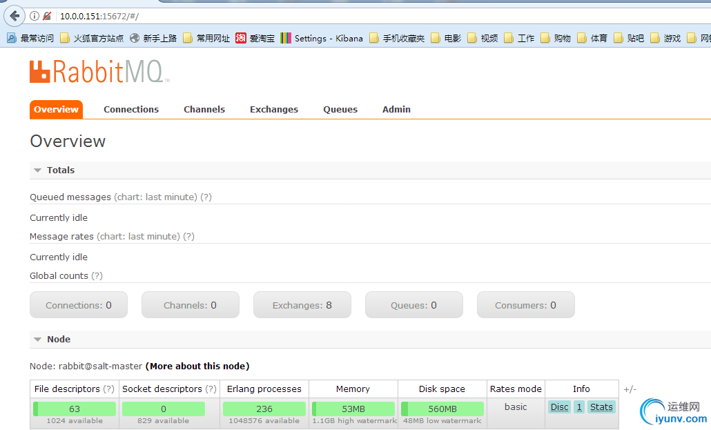This screenshot has width=711, height=430.
Task: Click the Rates mode column header
Action: point(516,389)
